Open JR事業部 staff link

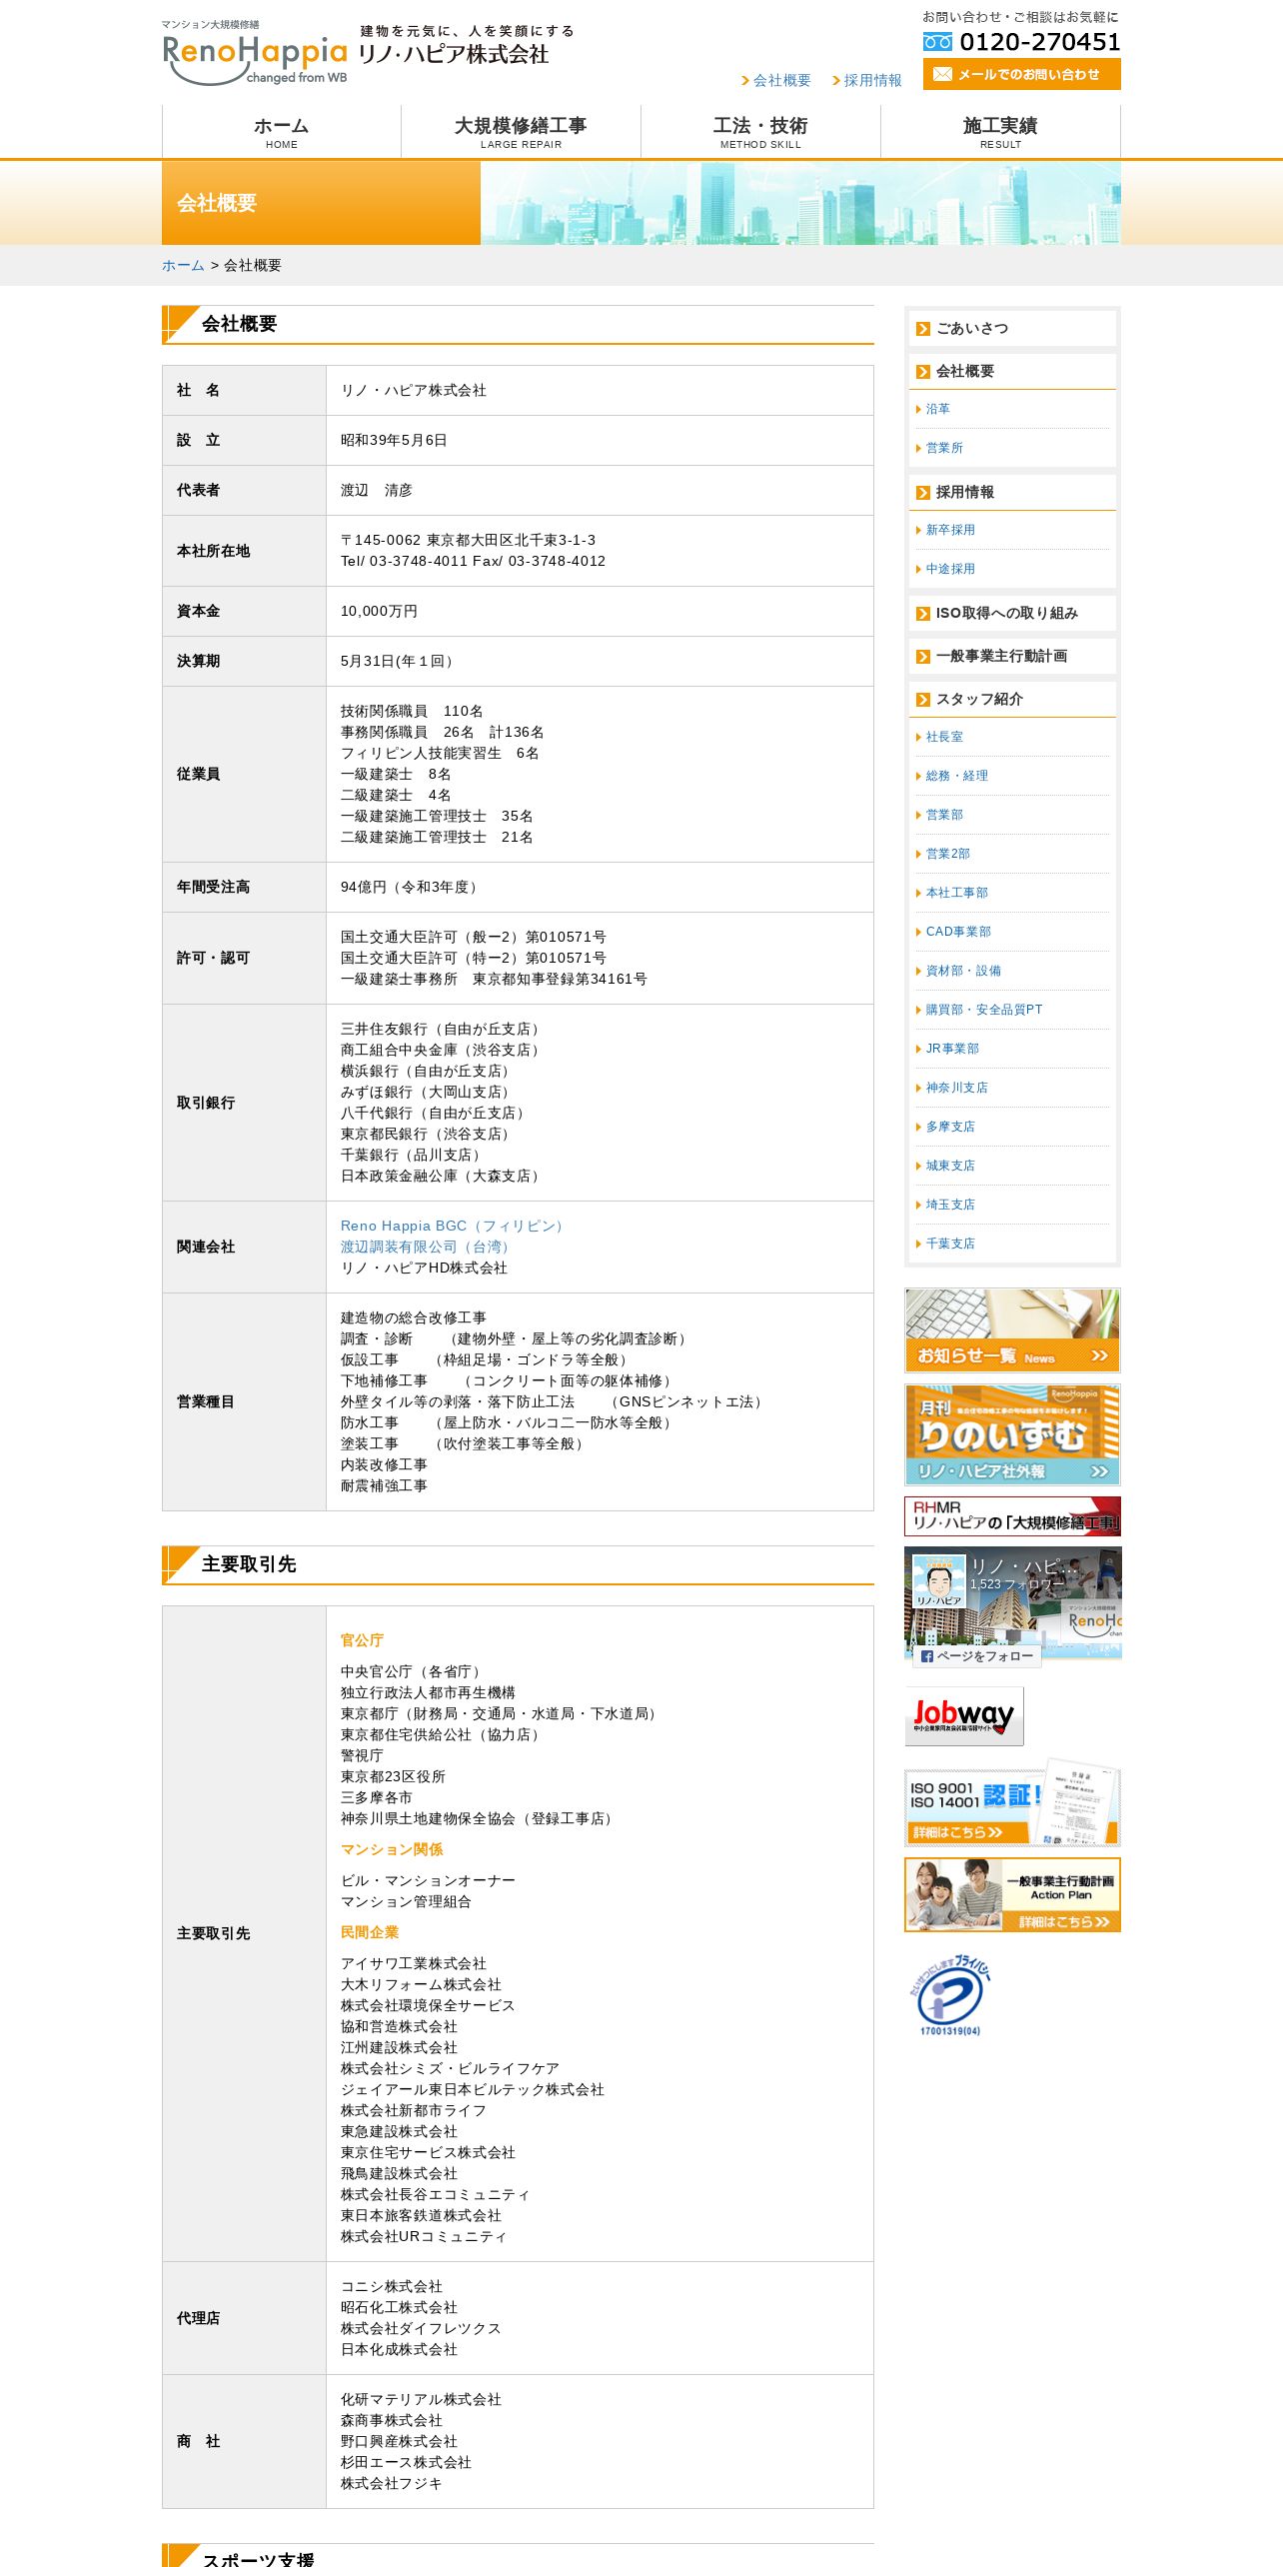click(x=951, y=1049)
